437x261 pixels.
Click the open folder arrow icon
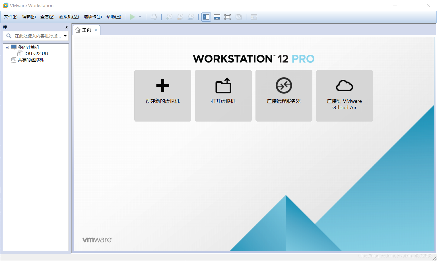click(x=223, y=85)
